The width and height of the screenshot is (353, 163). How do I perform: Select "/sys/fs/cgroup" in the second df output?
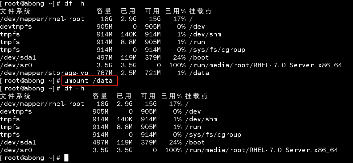(213, 135)
